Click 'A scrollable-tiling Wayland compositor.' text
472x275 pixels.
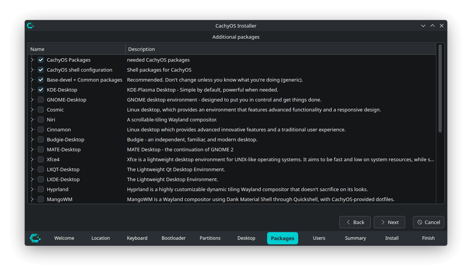tap(172, 119)
